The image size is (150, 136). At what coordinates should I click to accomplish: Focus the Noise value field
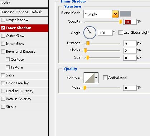pyautogui.click(x=130, y=88)
